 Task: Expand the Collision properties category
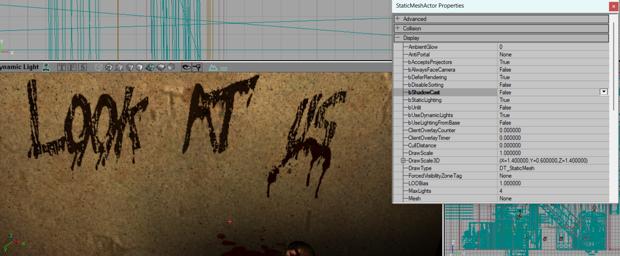point(397,28)
